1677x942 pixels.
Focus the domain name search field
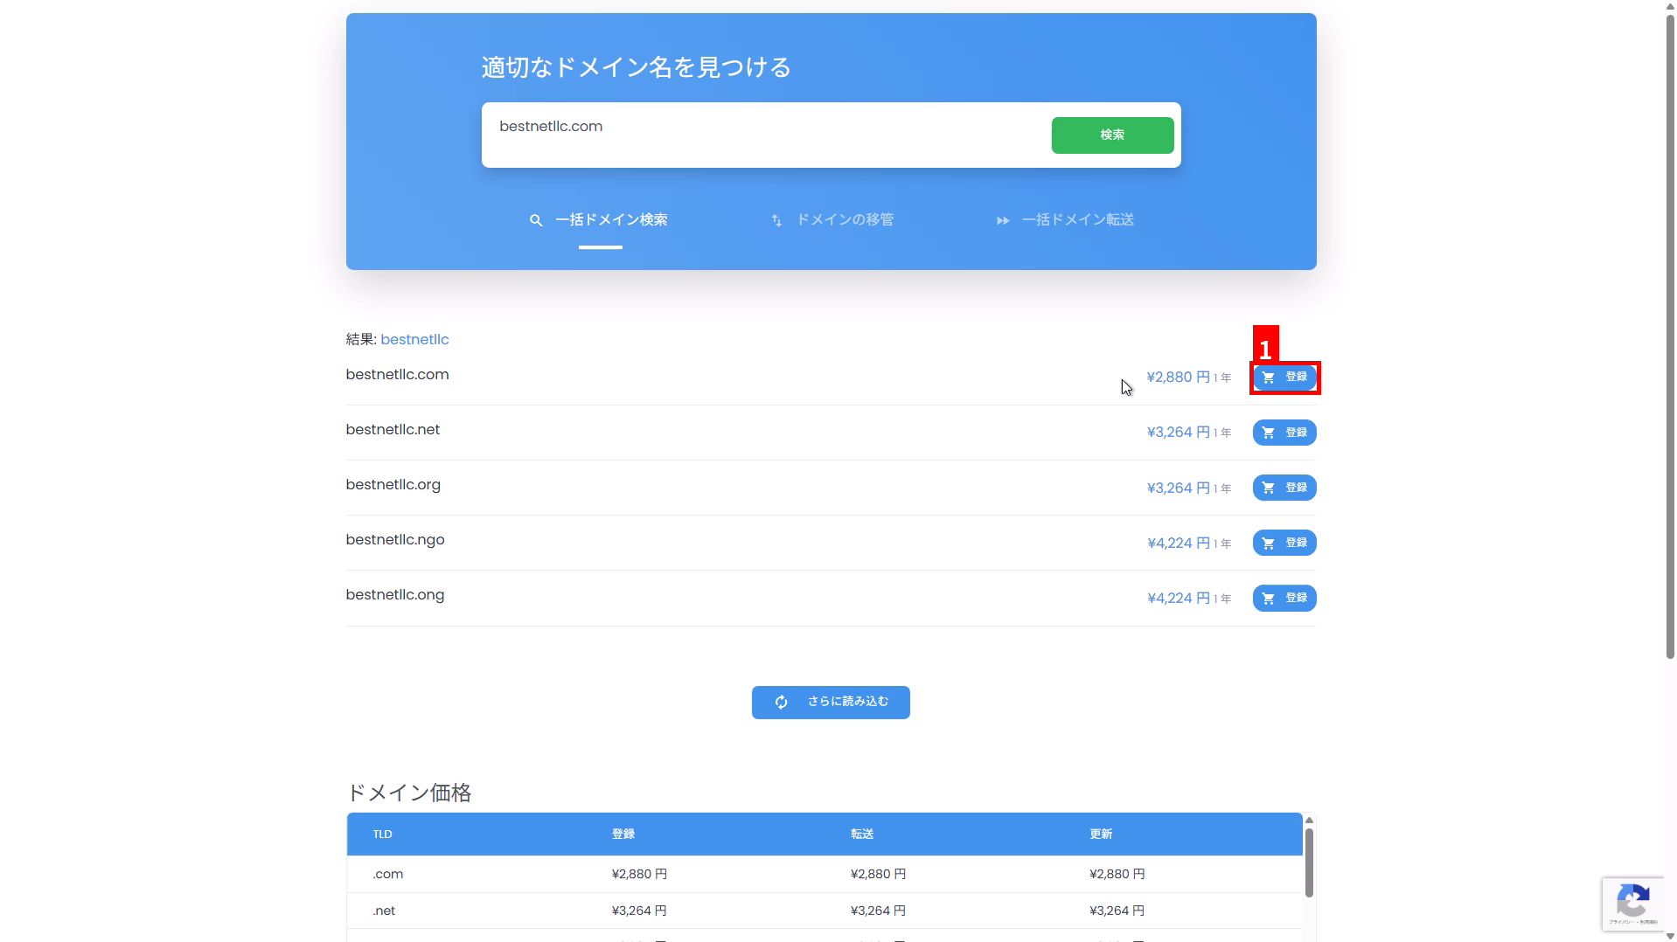(761, 135)
